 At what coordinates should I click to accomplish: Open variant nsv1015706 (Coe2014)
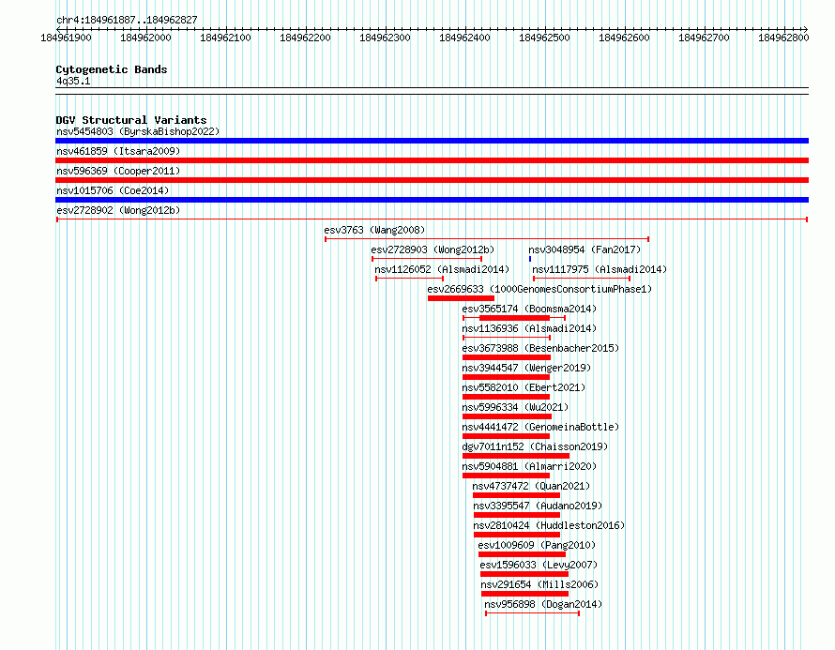coord(113,190)
